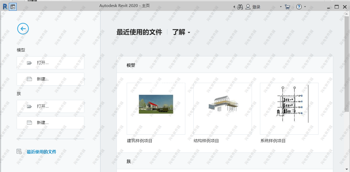Create a new model via 新建... under 模型
The width and height of the screenshot is (350, 172).
[x=50, y=79]
